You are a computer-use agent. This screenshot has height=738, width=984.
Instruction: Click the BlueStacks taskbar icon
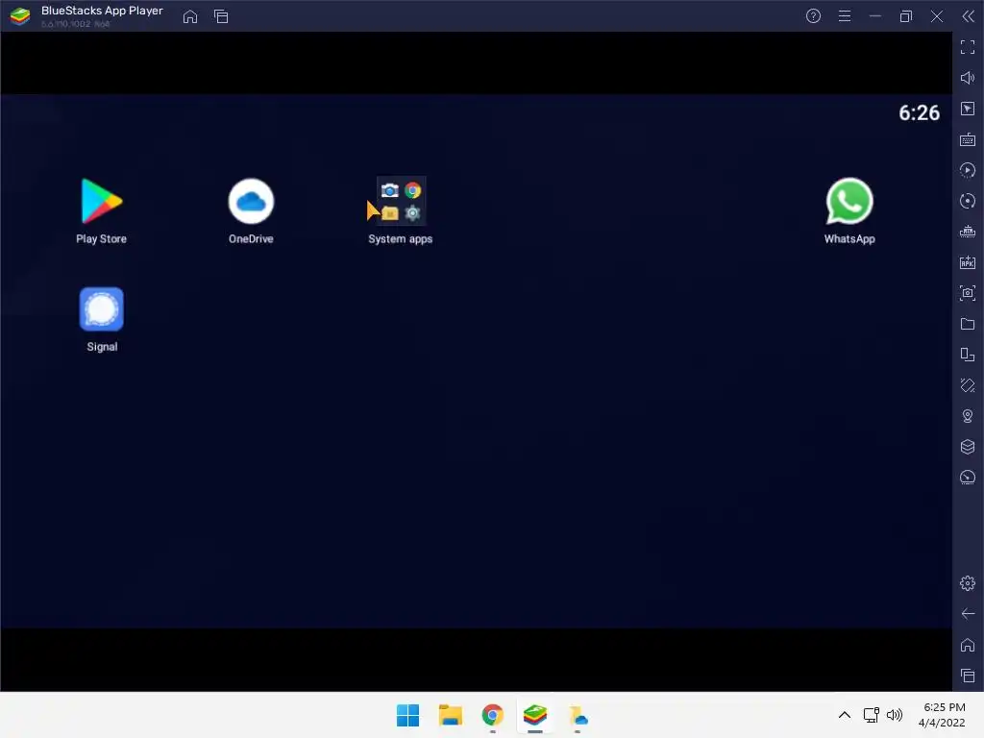click(534, 715)
